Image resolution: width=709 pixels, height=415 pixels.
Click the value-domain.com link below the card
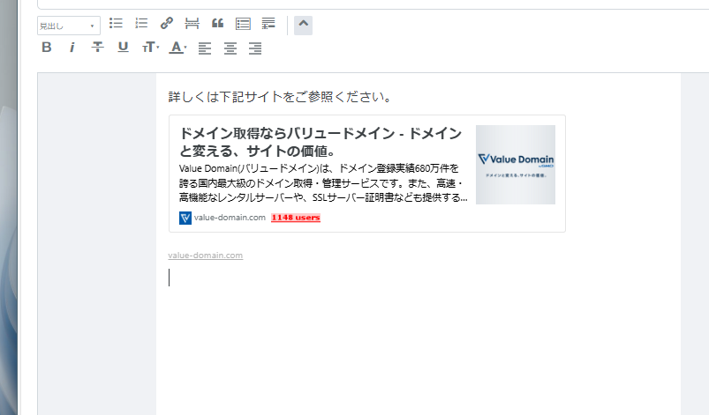pyautogui.click(x=206, y=256)
